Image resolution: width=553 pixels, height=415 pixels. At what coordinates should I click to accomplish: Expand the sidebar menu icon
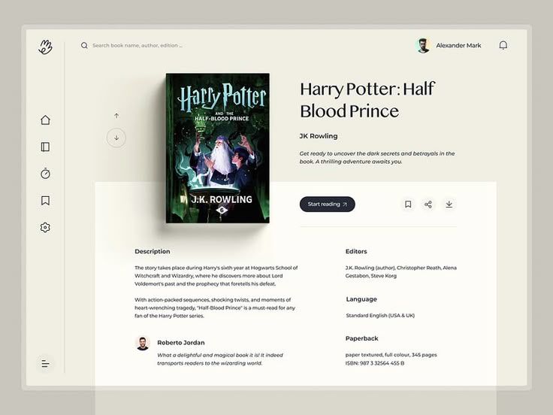(46, 364)
